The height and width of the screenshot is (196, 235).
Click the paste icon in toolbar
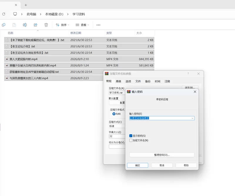(x=14, y=25)
